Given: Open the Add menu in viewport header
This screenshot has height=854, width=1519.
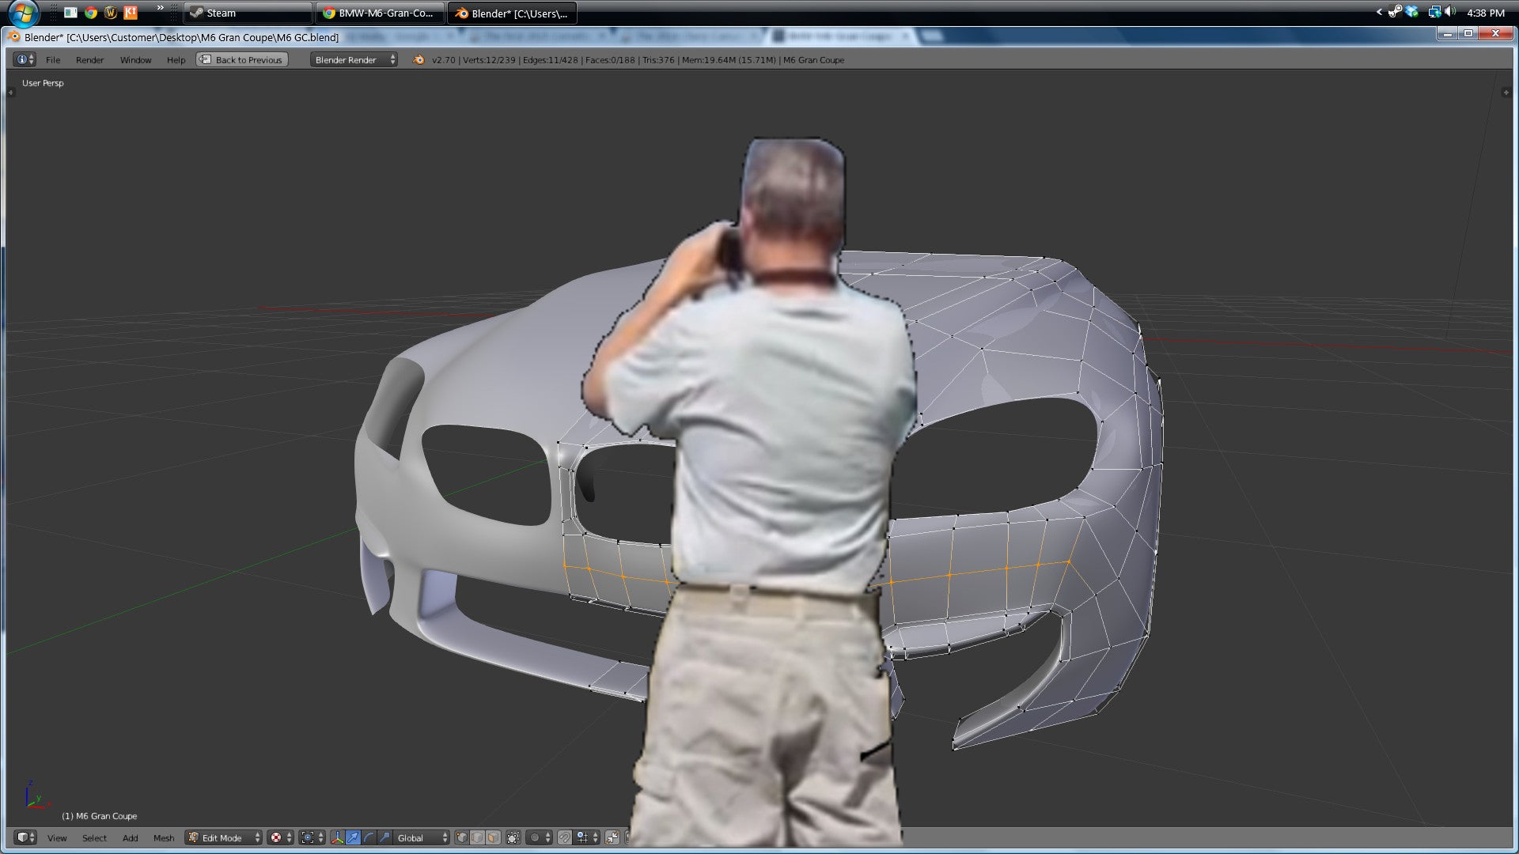Looking at the screenshot, I should [130, 838].
